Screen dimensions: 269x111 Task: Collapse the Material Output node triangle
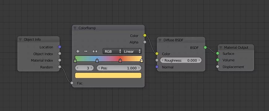point(221,47)
